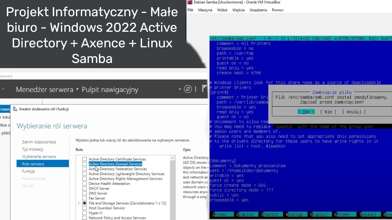Go to the Wybieranie serwera wizard step
This screenshot has height=220, width=392.
click(39, 157)
